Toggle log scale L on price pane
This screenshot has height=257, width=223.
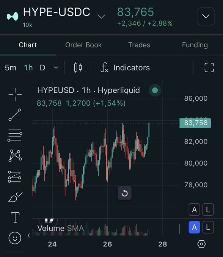(208, 209)
